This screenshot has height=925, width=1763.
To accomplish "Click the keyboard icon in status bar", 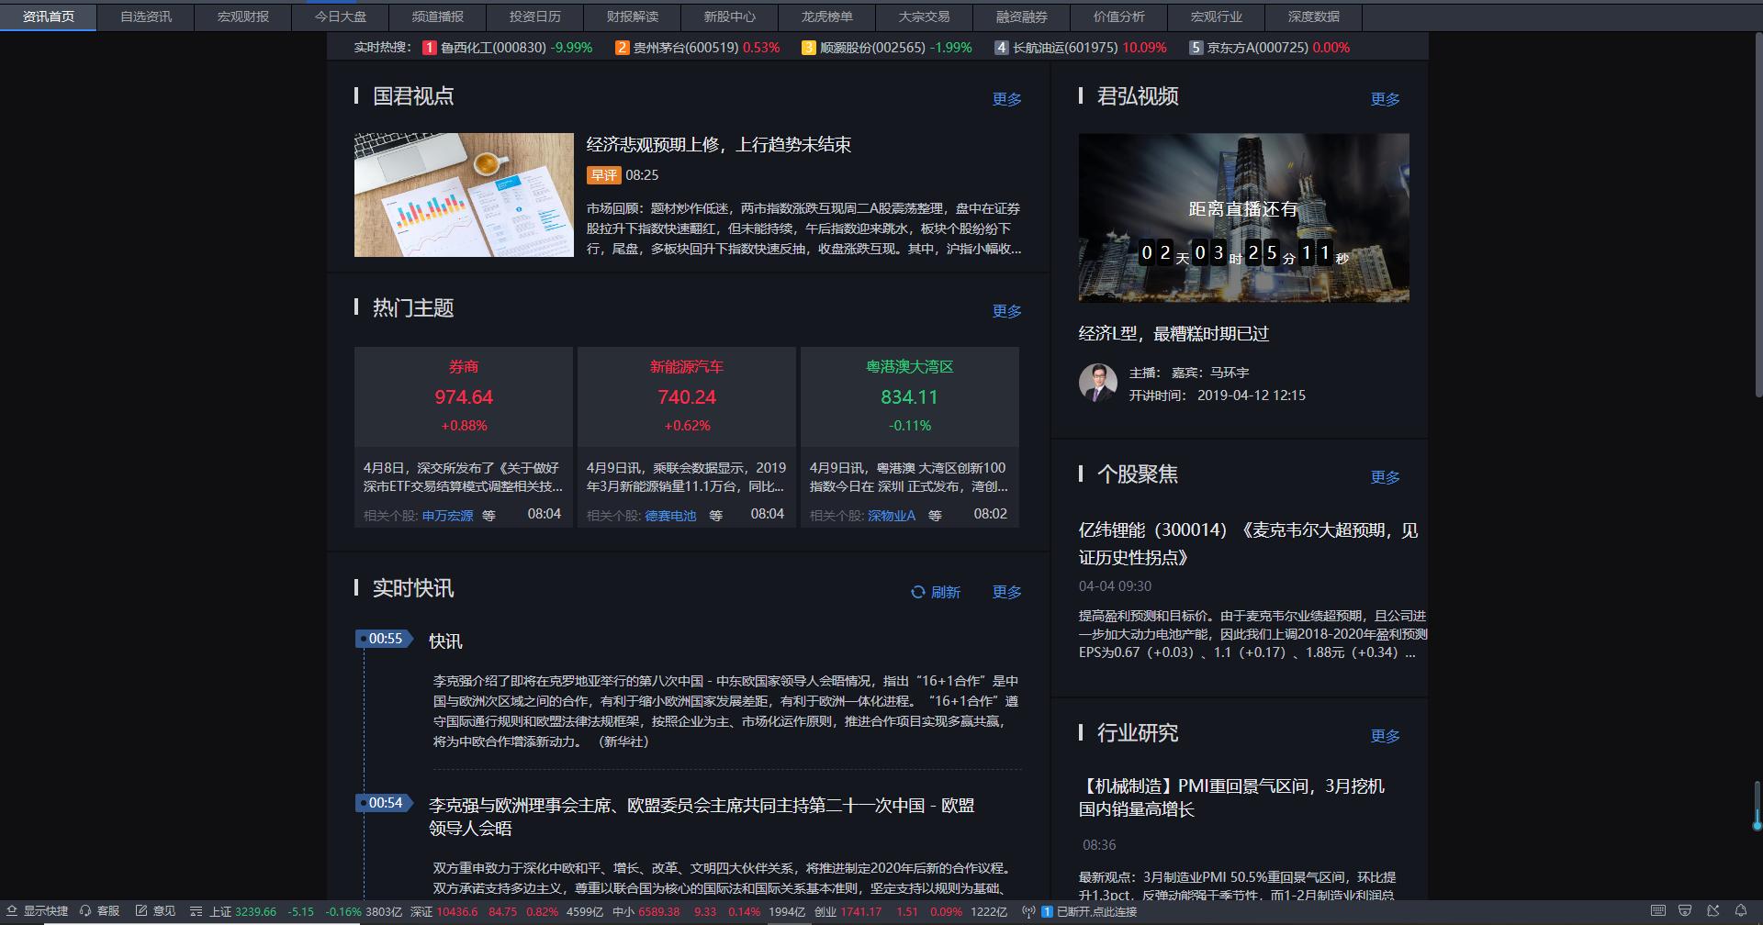I will (x=1657, y=911).
